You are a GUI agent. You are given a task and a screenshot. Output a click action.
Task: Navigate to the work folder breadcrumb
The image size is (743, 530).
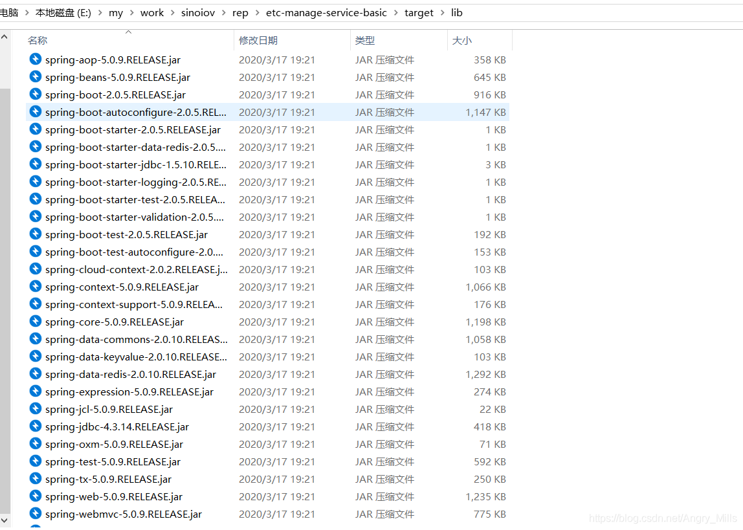coord(152,13)
